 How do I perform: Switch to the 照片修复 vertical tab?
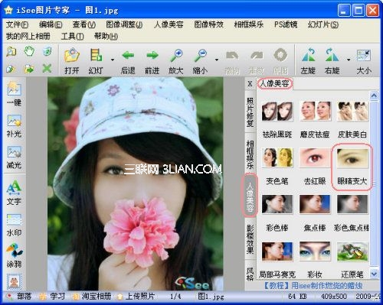click(x=250, y=112)
